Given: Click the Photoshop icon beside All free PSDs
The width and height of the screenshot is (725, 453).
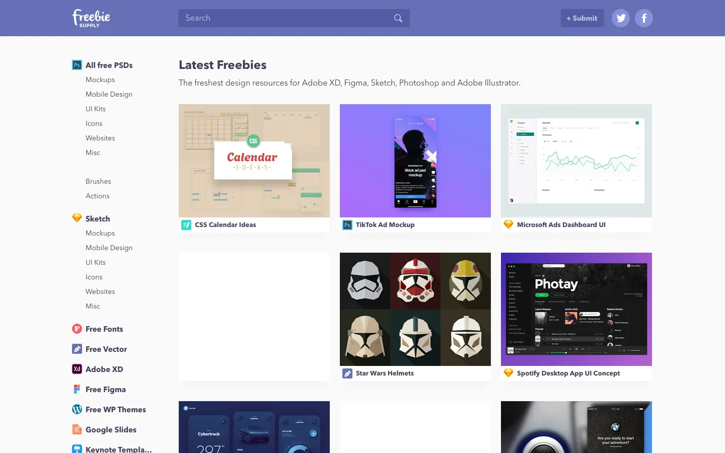Looking at the screenshot, I should click(x=77, y=65).
